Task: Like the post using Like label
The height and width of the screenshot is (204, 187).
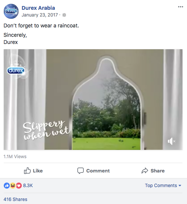Action: tap(38, 171)
